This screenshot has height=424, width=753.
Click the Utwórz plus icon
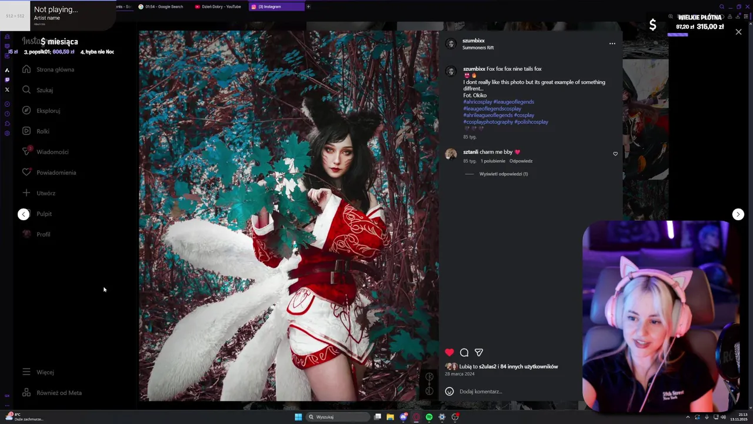coord(26,193)
